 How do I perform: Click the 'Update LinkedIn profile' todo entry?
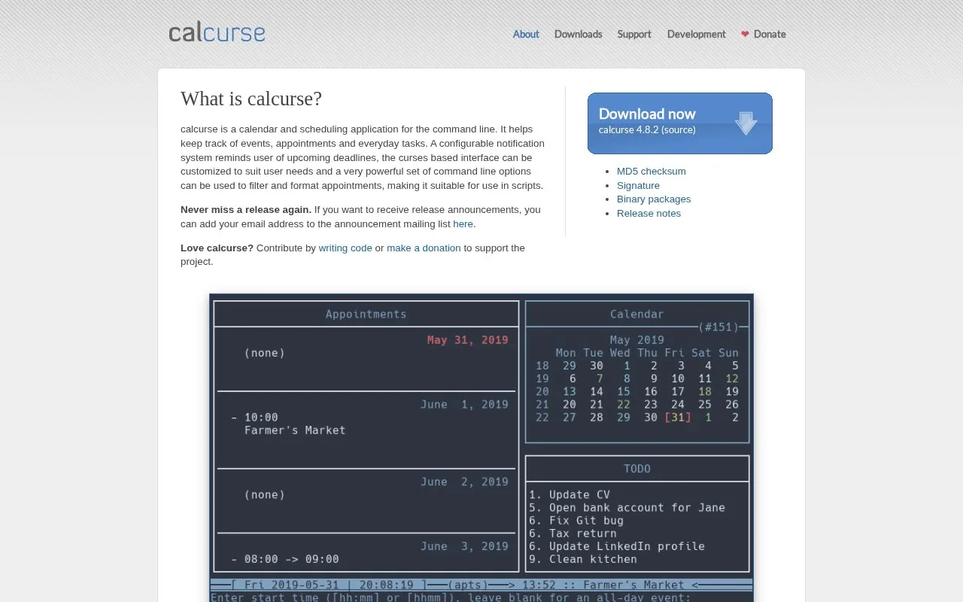[627, 546]
